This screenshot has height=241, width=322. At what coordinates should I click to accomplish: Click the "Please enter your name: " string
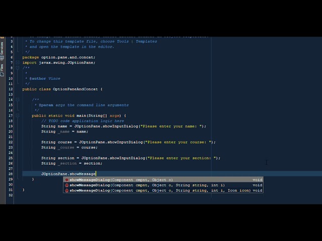(x=171, y=126)
